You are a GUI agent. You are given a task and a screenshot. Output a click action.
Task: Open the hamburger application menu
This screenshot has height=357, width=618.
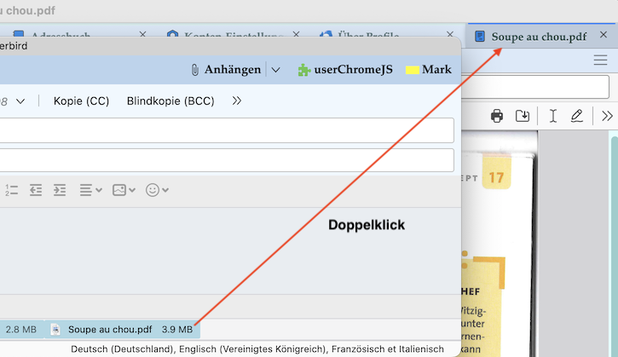tap(600, 60)
